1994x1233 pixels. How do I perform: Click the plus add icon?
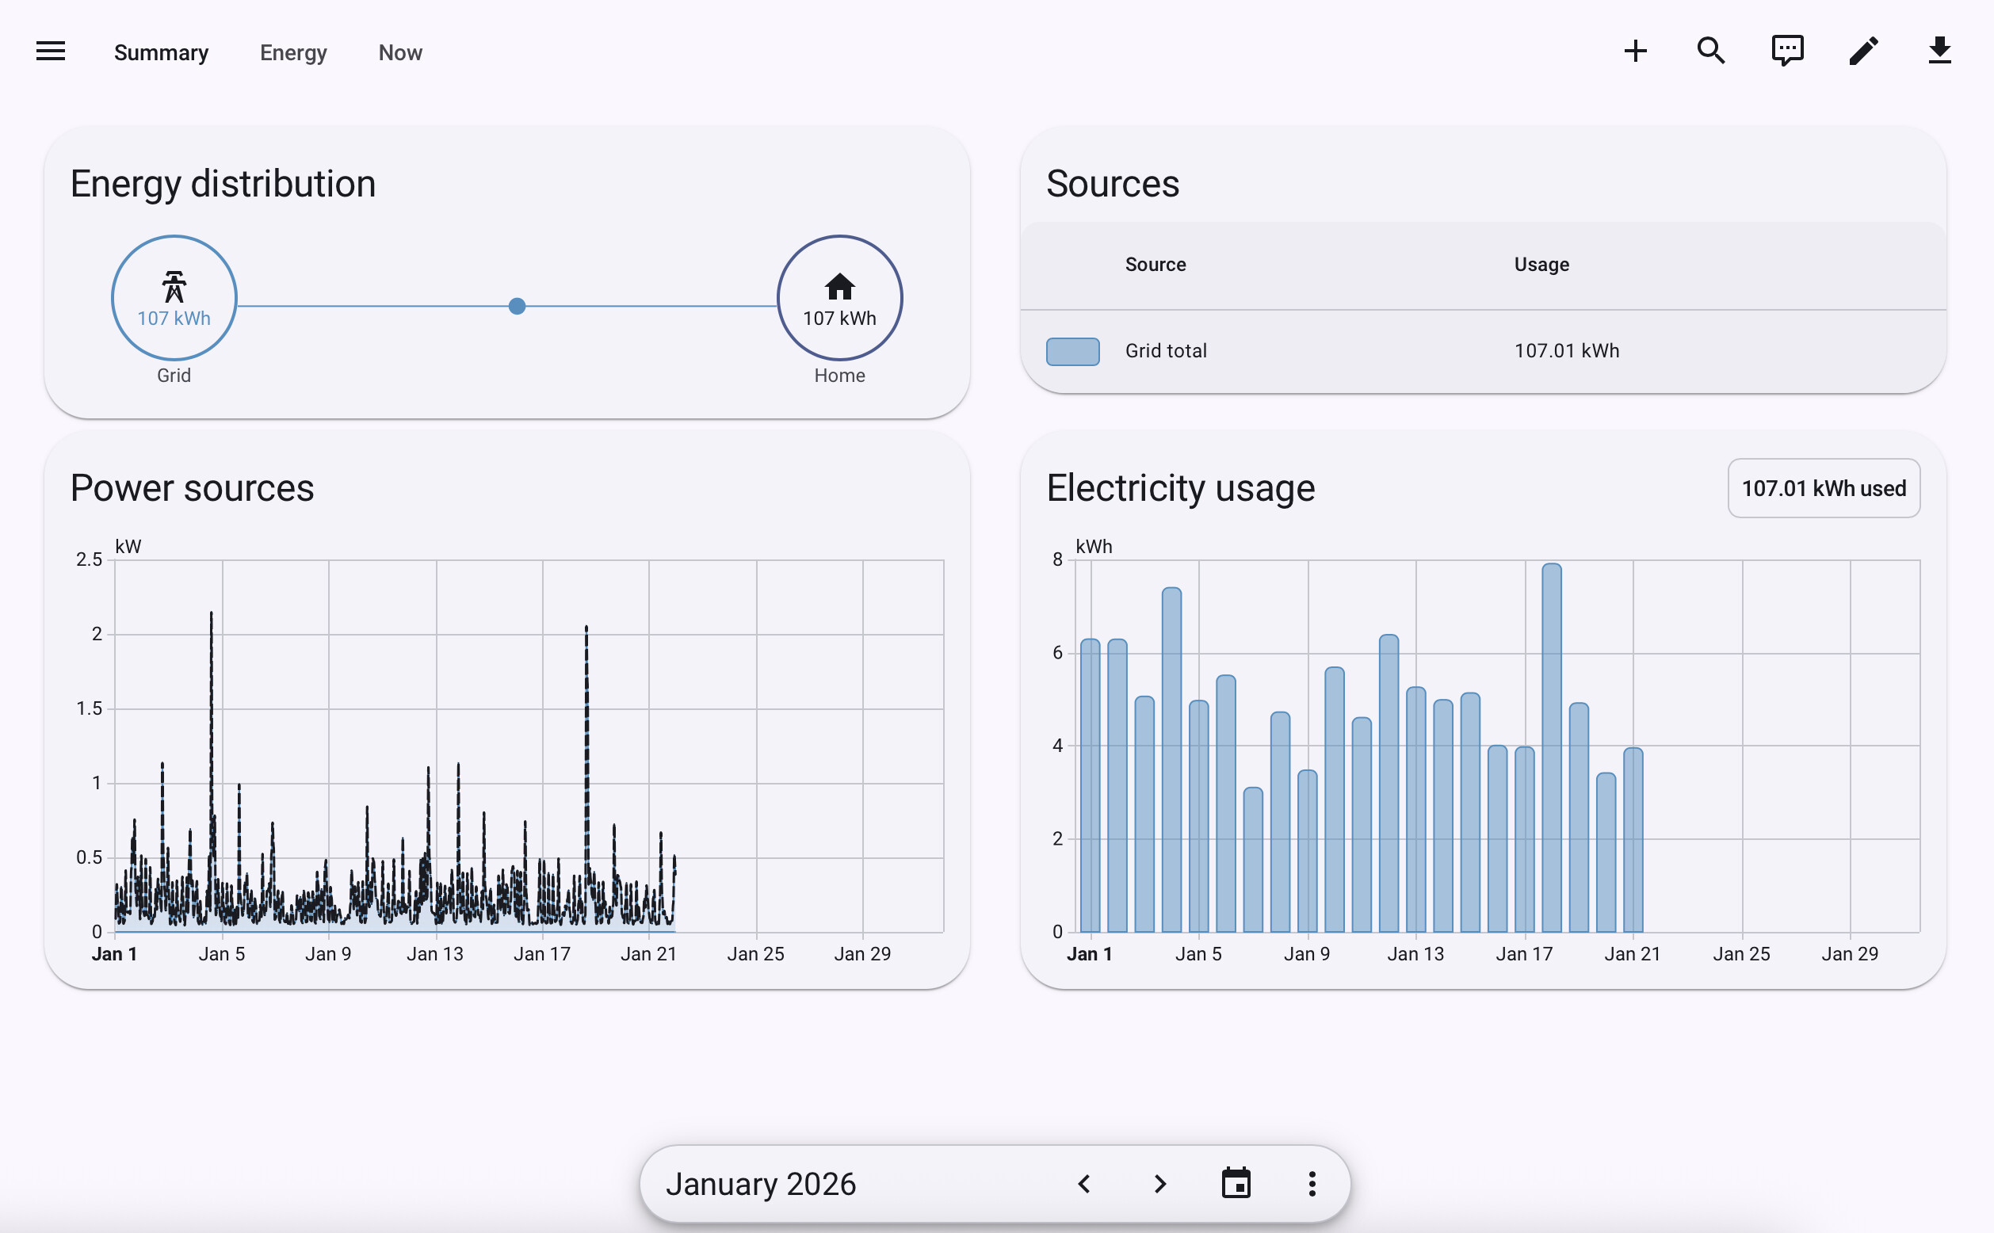[x=1634, y=52]
